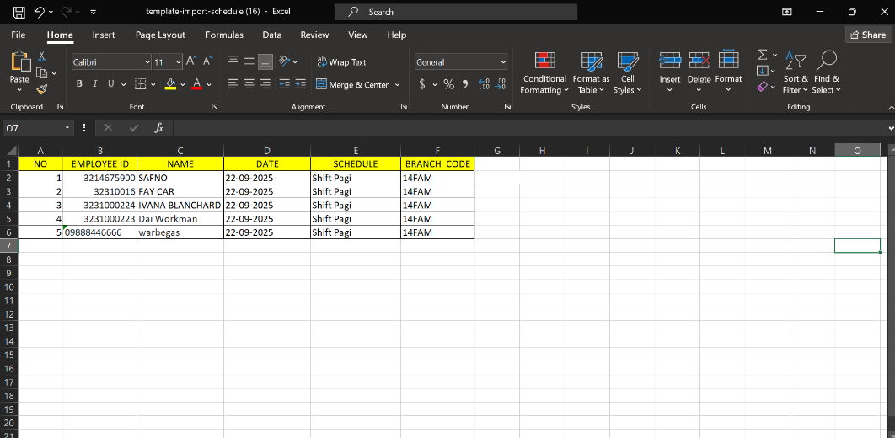Click the Borders button
Viewport: 895px width, 438px height.
tap(141, 84)
